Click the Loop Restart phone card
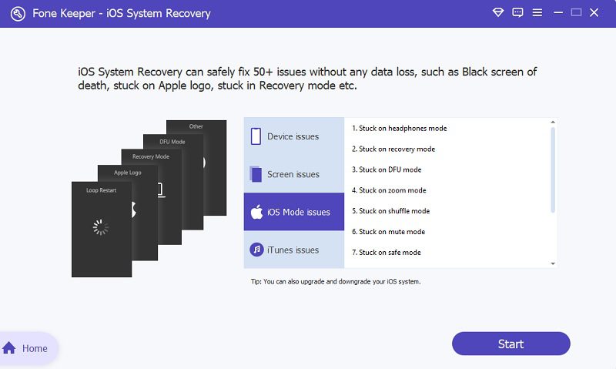616x369 pixels. 102,230
